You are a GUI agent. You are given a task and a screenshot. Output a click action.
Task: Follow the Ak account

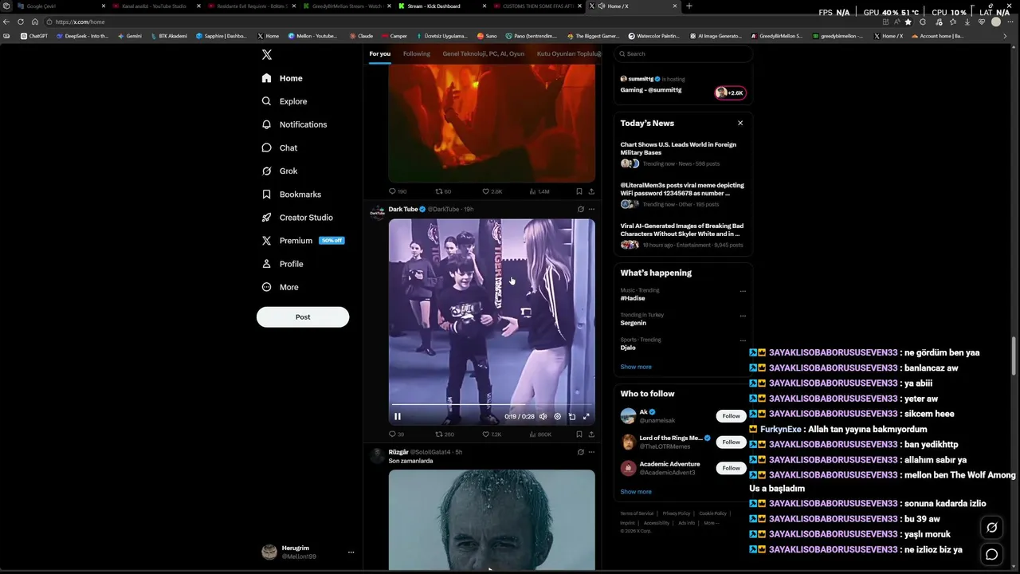pyautogui.click(x=731, y=415)
